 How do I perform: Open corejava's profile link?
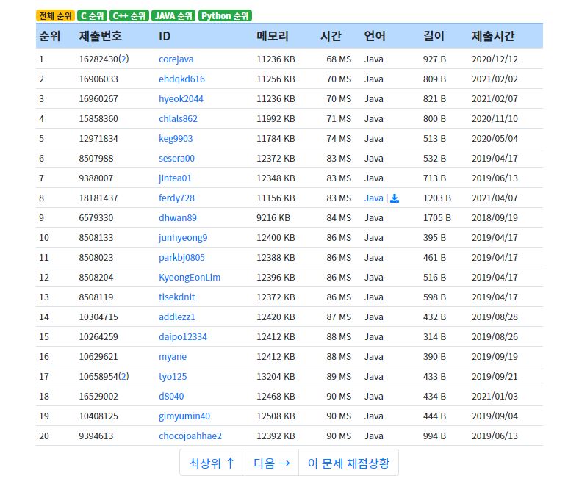coord(176,59)
